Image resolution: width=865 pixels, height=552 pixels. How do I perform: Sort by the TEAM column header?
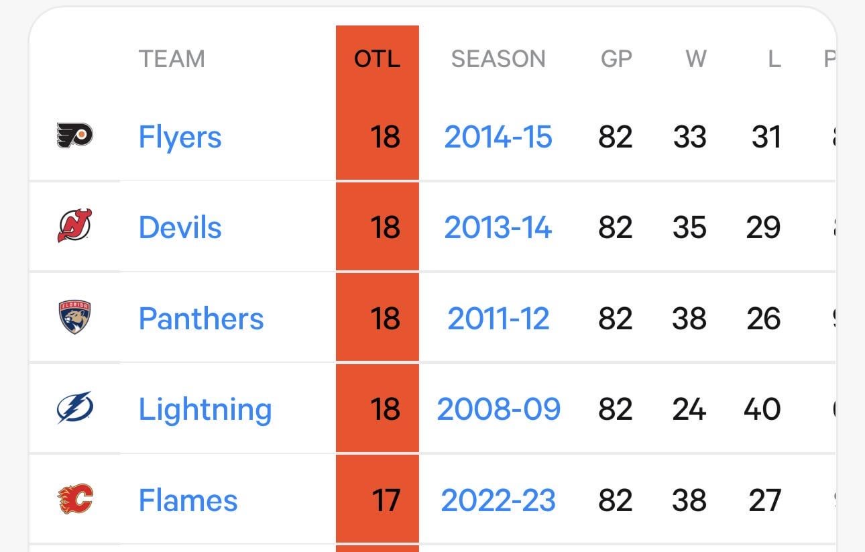tap(172, 59)
